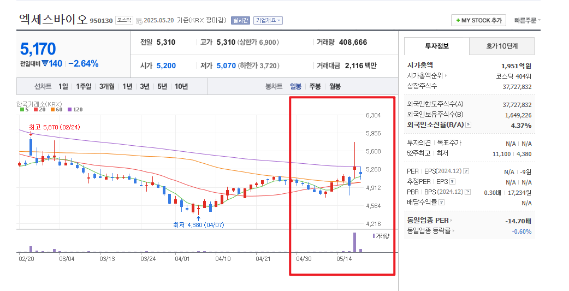Click the calendar icon next to the date
The width and height of the screenshot is (569, 291).
139,21
